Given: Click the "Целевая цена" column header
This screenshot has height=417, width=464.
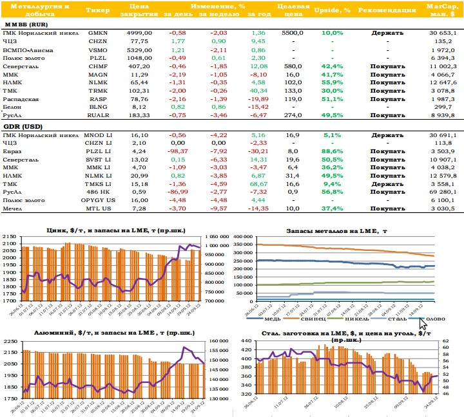Looking at the screenshot, I should pyautogui.click(x=293, y=10).
